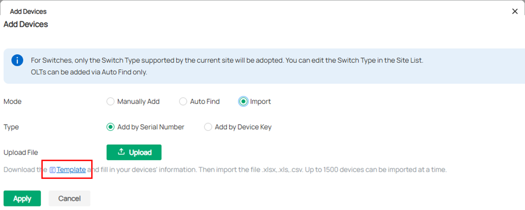Click the 'OLTs can be added via Auto Find only' note
Viewport: 525px width, 210px height.
point(89,72)
